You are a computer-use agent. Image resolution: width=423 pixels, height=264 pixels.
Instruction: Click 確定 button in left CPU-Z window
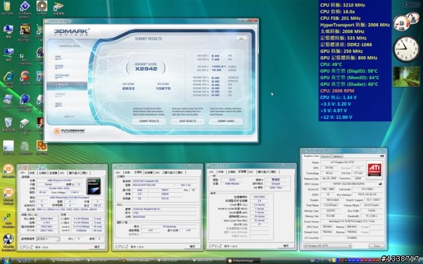pyautogui.click(x=97, y=246)
